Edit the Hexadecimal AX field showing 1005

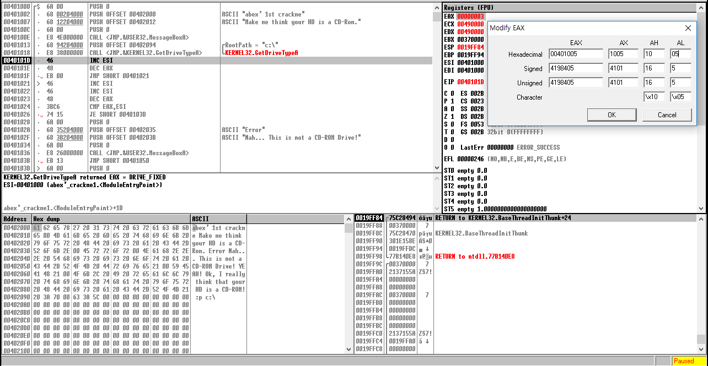623,54
